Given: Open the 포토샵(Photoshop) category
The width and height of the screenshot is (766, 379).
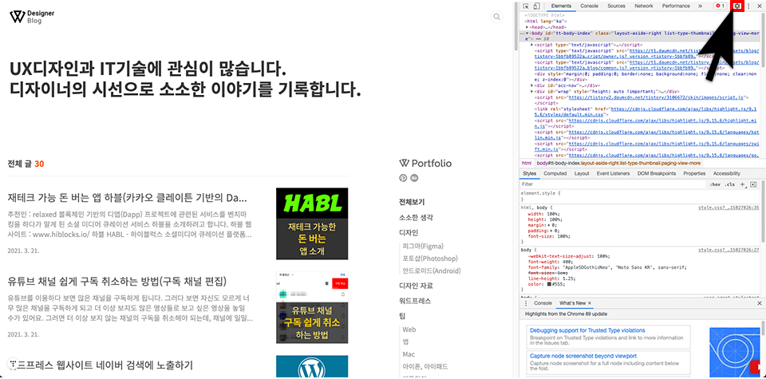Looking at the screenshot, I should [x=430, y=259].
